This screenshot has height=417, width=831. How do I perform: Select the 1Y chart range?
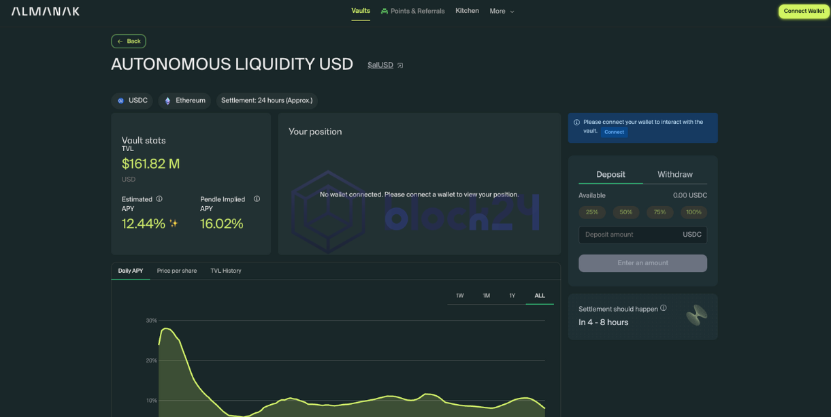(x=512, y=296)
